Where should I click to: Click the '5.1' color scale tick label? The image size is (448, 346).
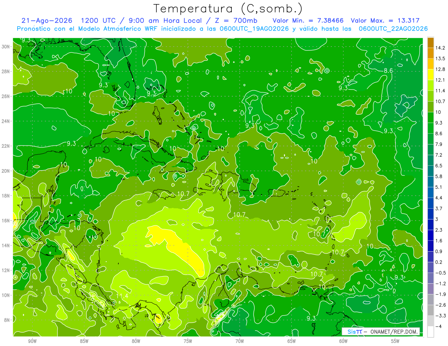(x=439, y=187)
